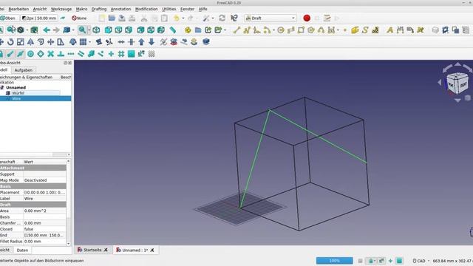Viewport: 473px width, 266px height.
Task: Toggle snap to Perpendicular
Action: (x=61, y=54)
